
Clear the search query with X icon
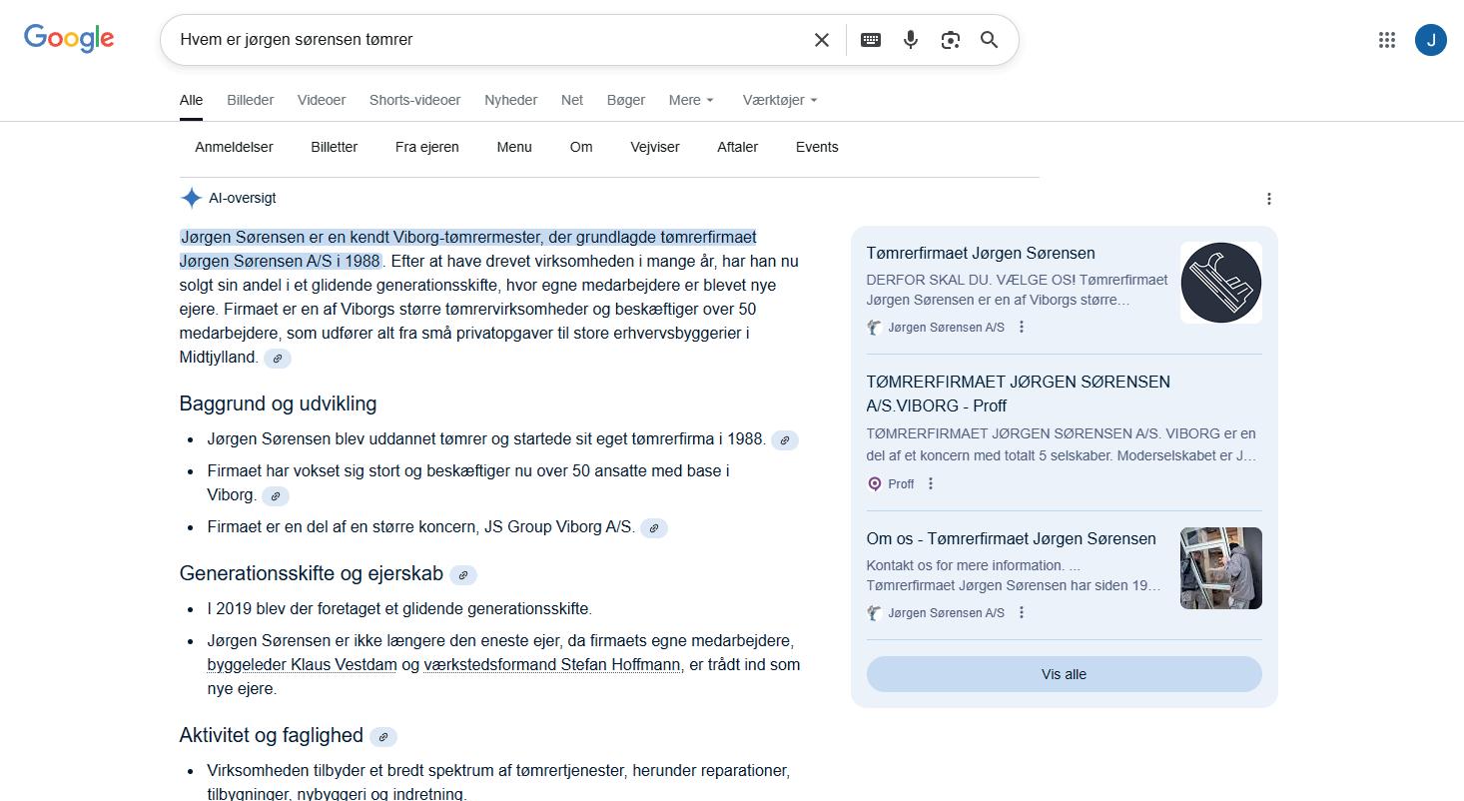coord(822,40)
